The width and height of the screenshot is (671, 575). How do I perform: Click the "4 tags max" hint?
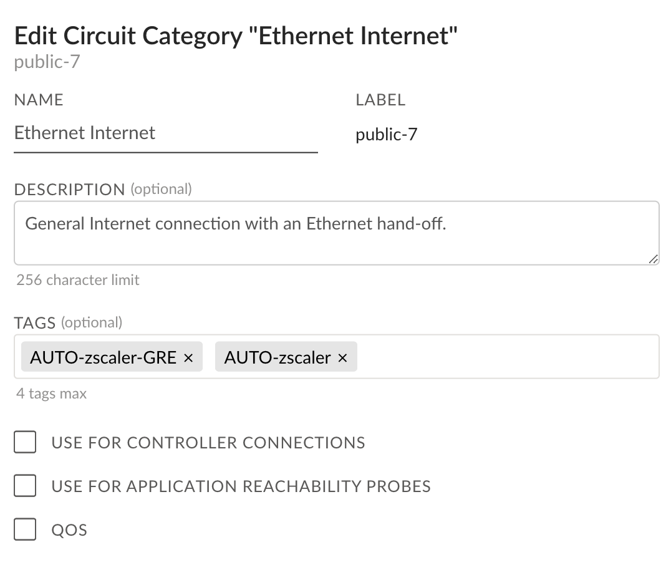tap(52, 394)
